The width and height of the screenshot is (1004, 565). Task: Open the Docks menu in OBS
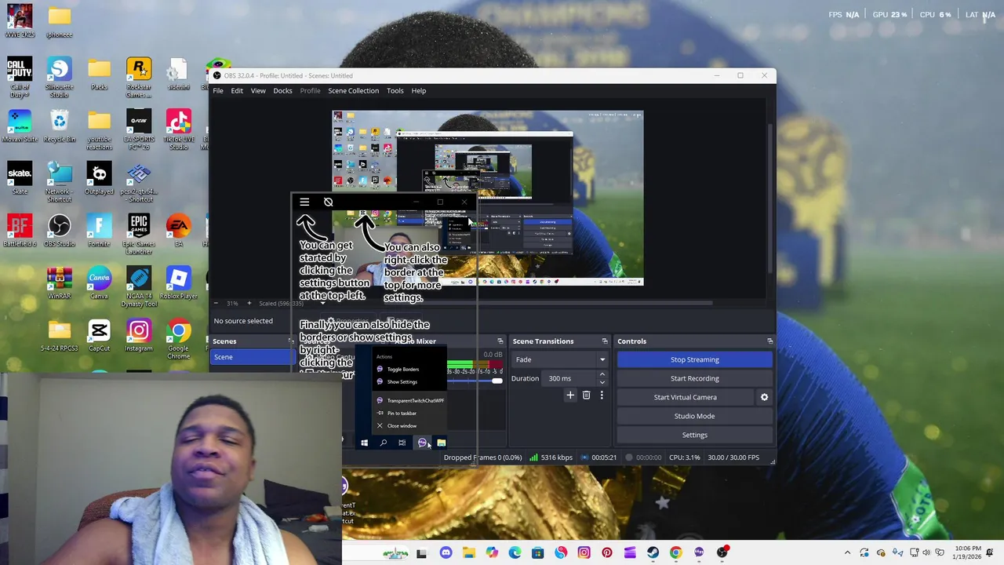[x=282, y=90]
